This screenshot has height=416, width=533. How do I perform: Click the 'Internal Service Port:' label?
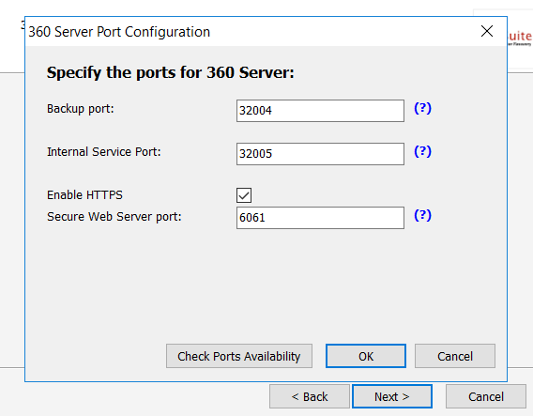pyautogui.click(x=103, y=152)
